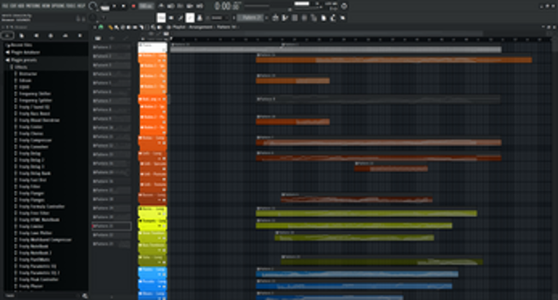The image size is (558, 300).
Task: Select the third browser tab icon
Action: pos(36,36)
